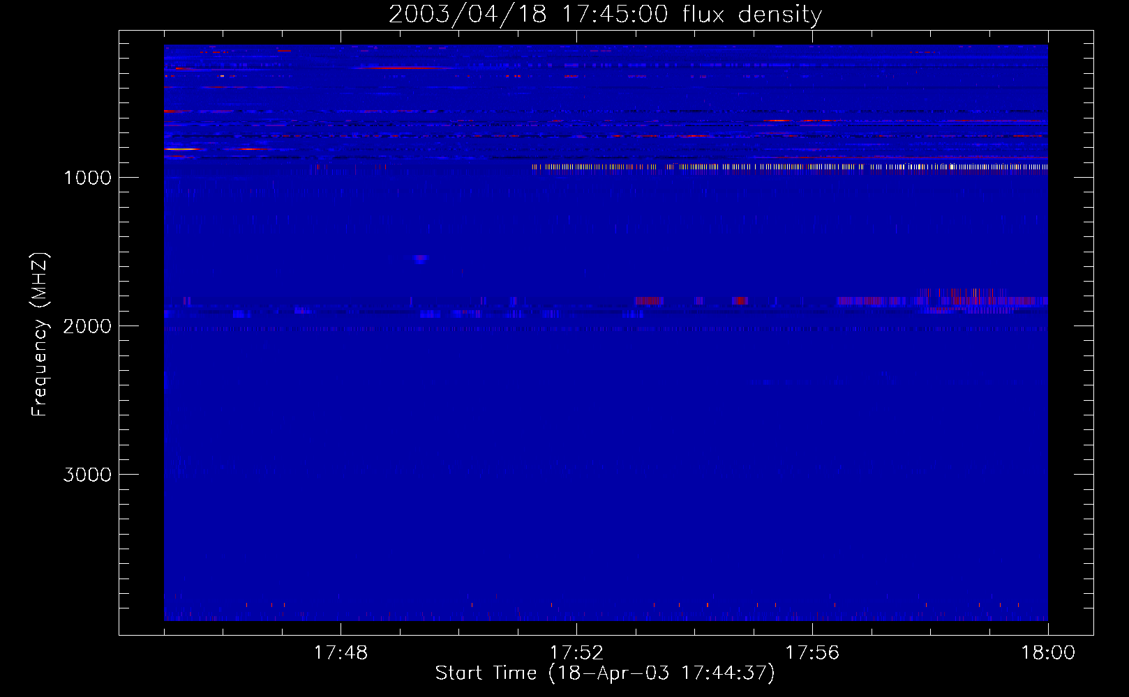Click the 18:00 time tick label

coord(1048,653)
